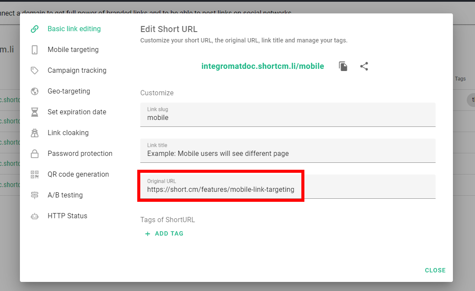Click the globe icon for Geo-targeting
This screenshot has width=475, height=291.
tap(35, 91)
